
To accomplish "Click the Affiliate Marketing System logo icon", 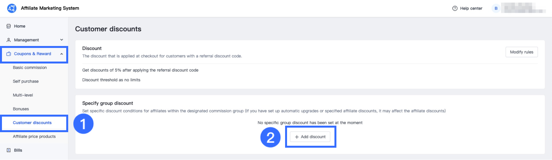I will pyautogui.click(x=12, y=8).
